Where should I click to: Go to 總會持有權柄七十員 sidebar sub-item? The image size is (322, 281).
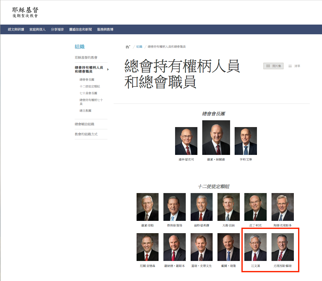(x=91, y=102)
